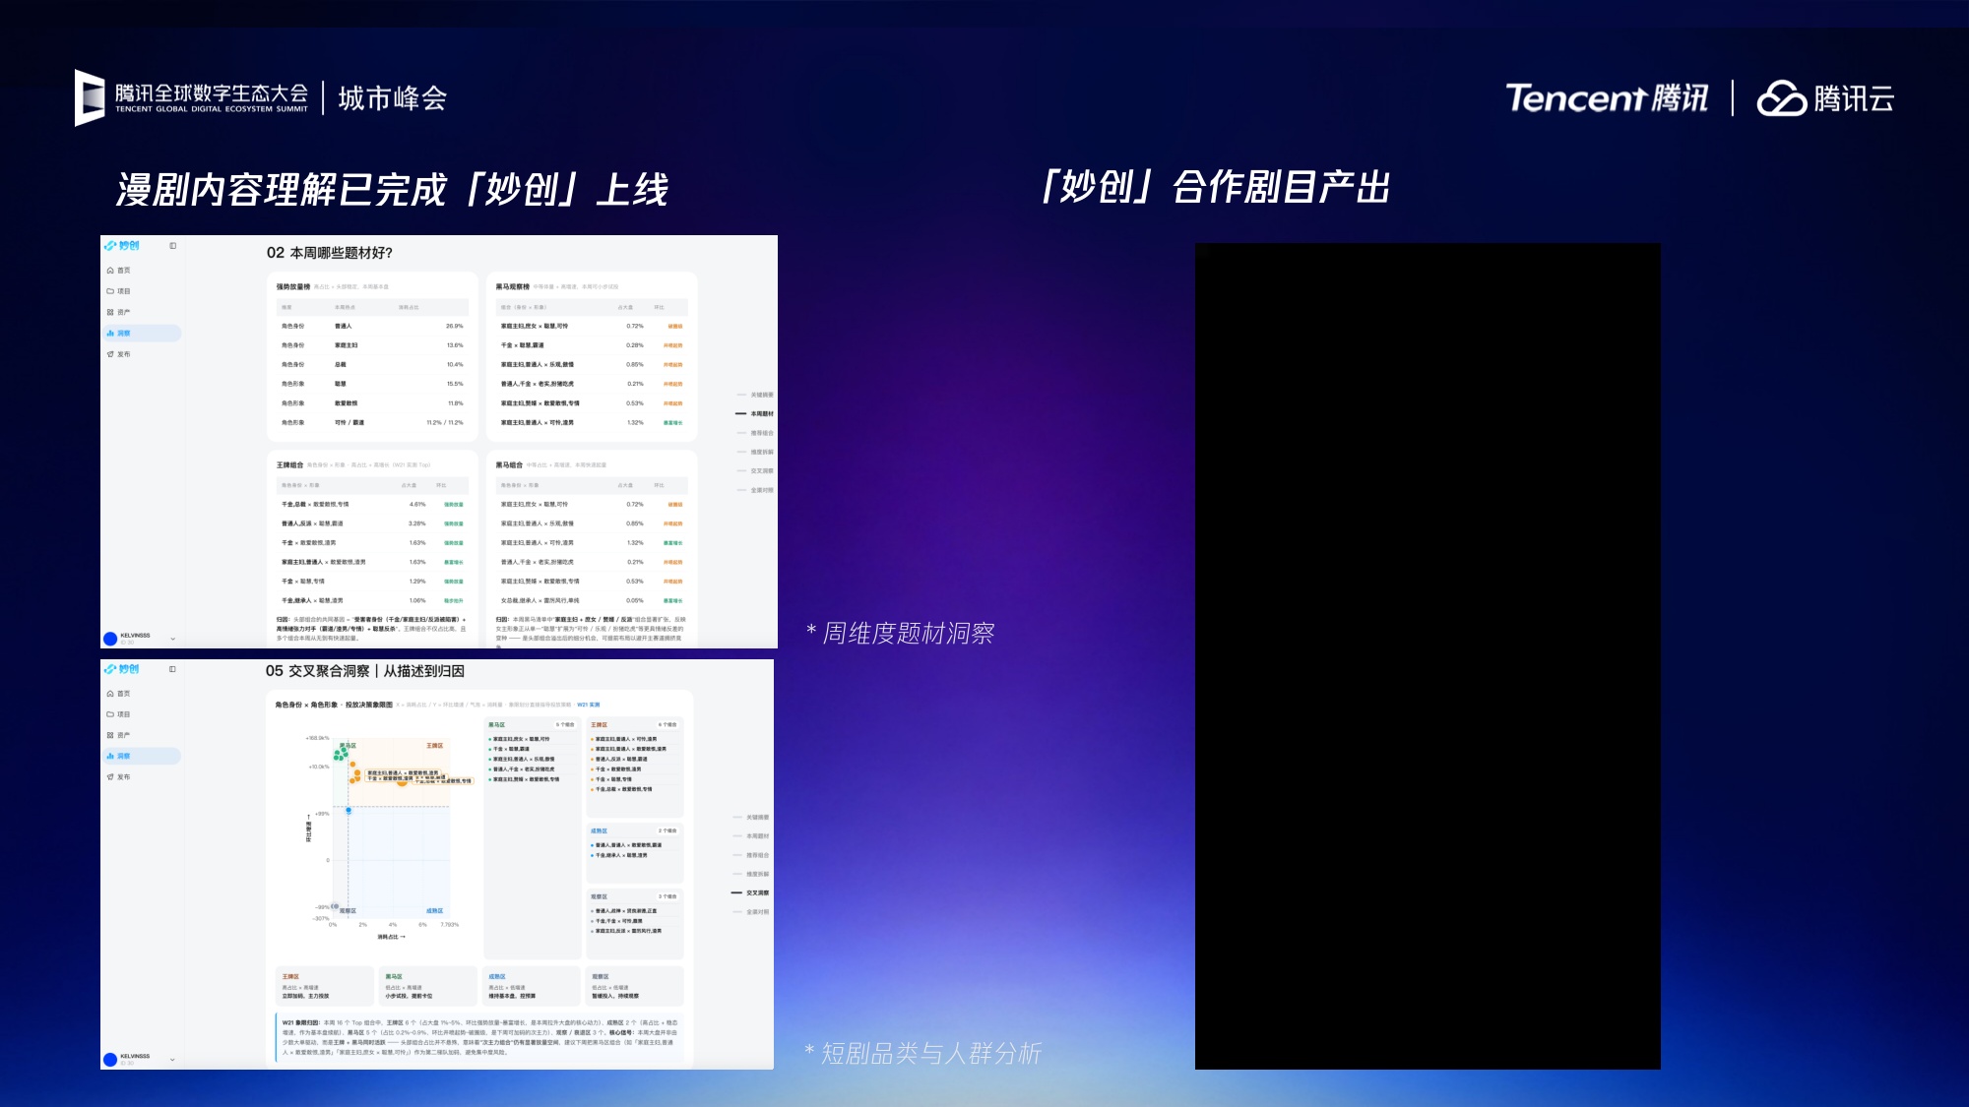Open 资产 assets in the top screenshot sidebar
1969x1107 pixels.
118,312
